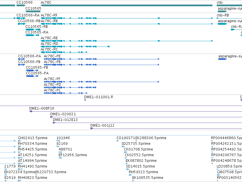The height and width of the screenshot is (182, 242).
Task: Select feature 101946
Action: click(58, 141)
